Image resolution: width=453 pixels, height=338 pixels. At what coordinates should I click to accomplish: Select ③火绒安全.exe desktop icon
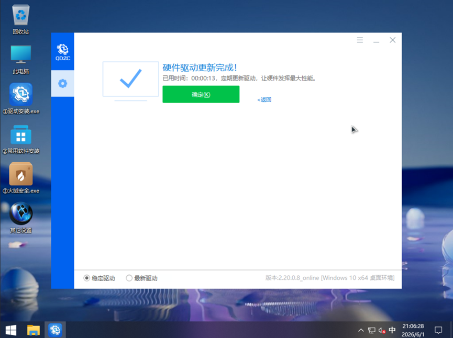click(21, 178)
